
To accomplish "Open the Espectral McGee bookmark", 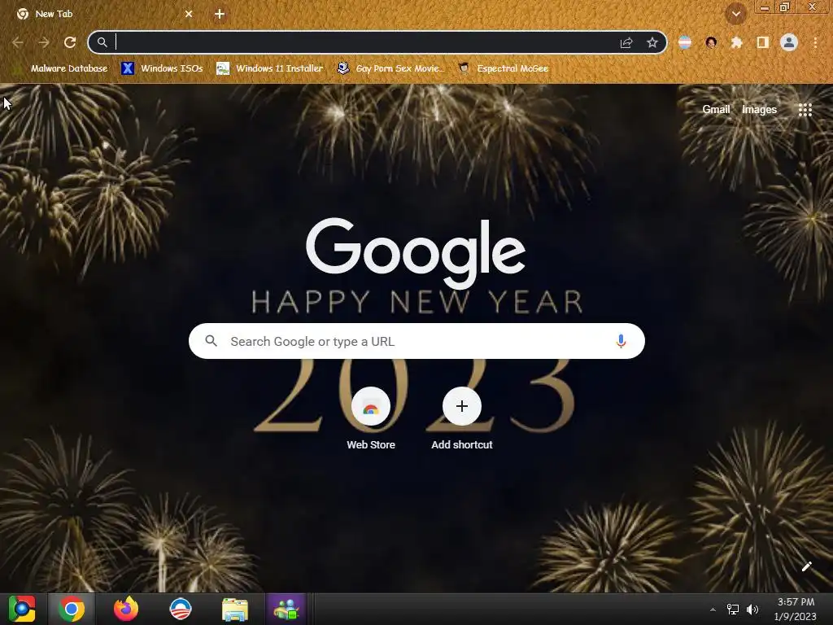I will (503, 68).
